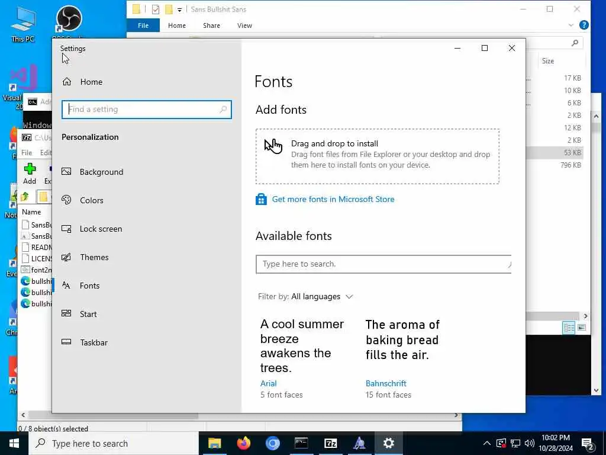Click 7-Zip up folder arrow icon
606x455 pixels.
coord(25,197)
